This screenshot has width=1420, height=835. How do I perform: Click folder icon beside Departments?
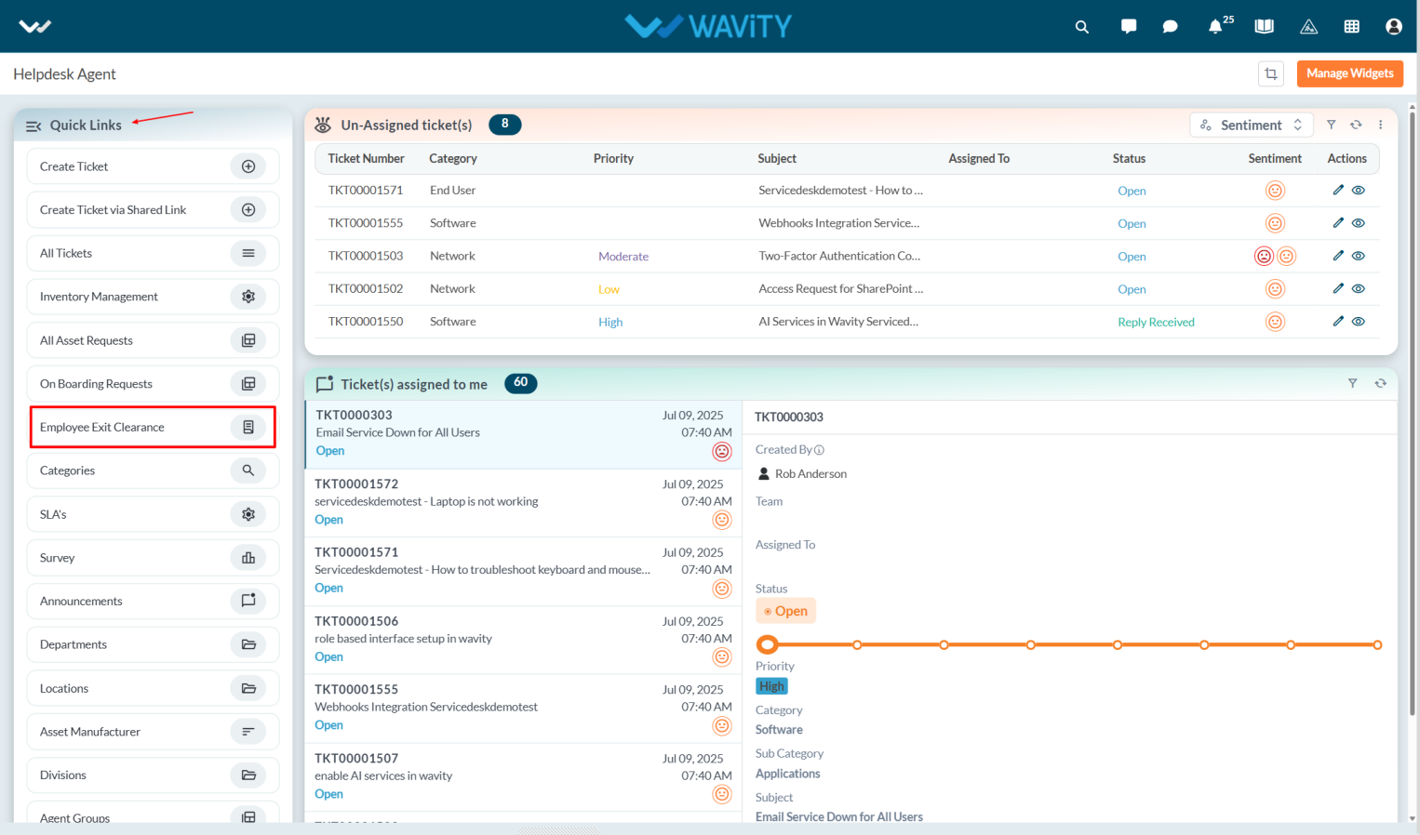(x=248, y=644)
